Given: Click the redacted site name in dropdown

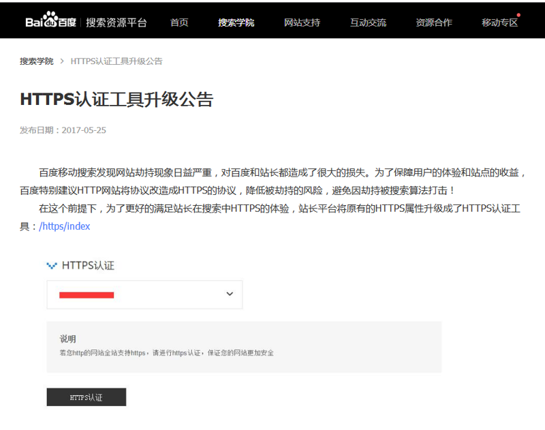Looking at the screenshot, I should tap(87, 295).
